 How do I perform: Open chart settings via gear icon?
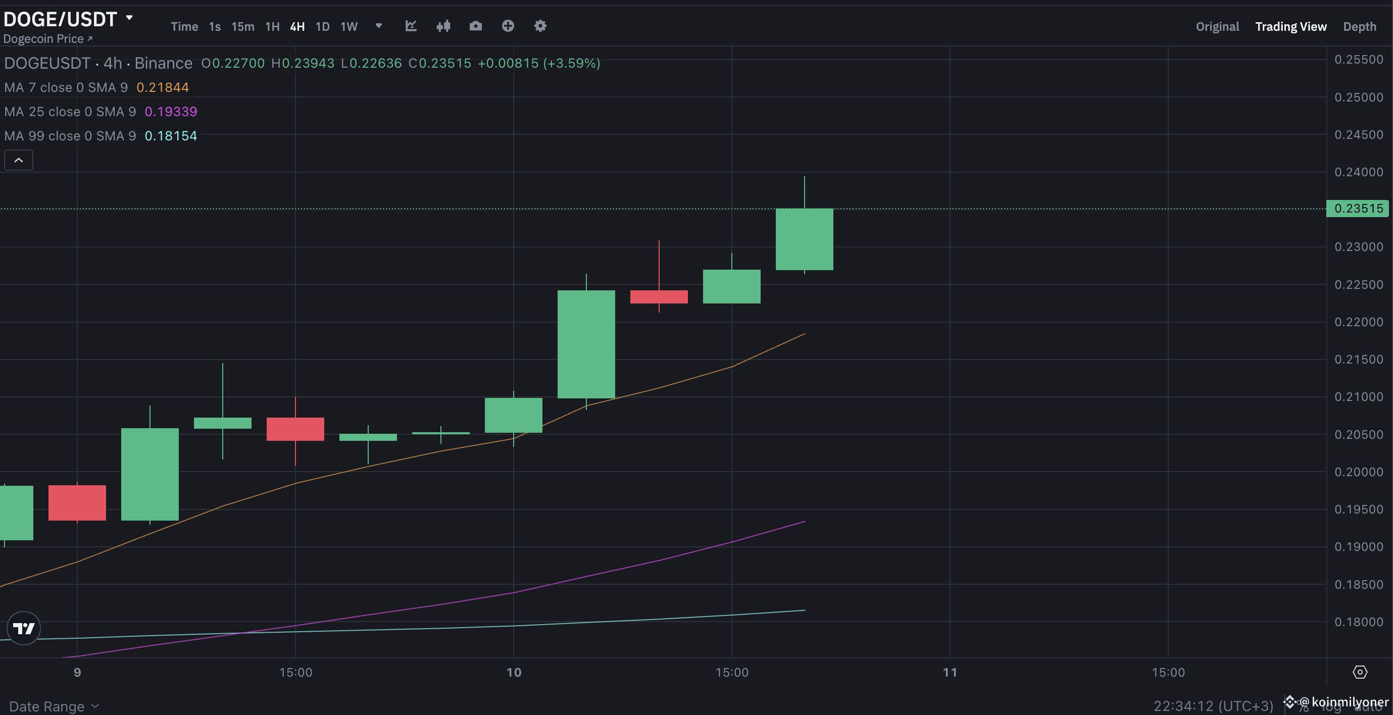click(x=540, y=25)
